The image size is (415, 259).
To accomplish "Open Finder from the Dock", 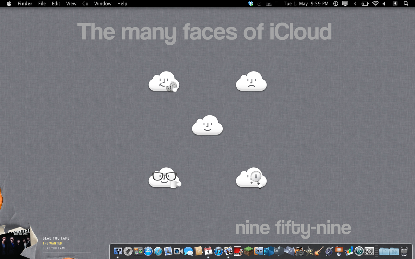I will (x=118, y=251).
